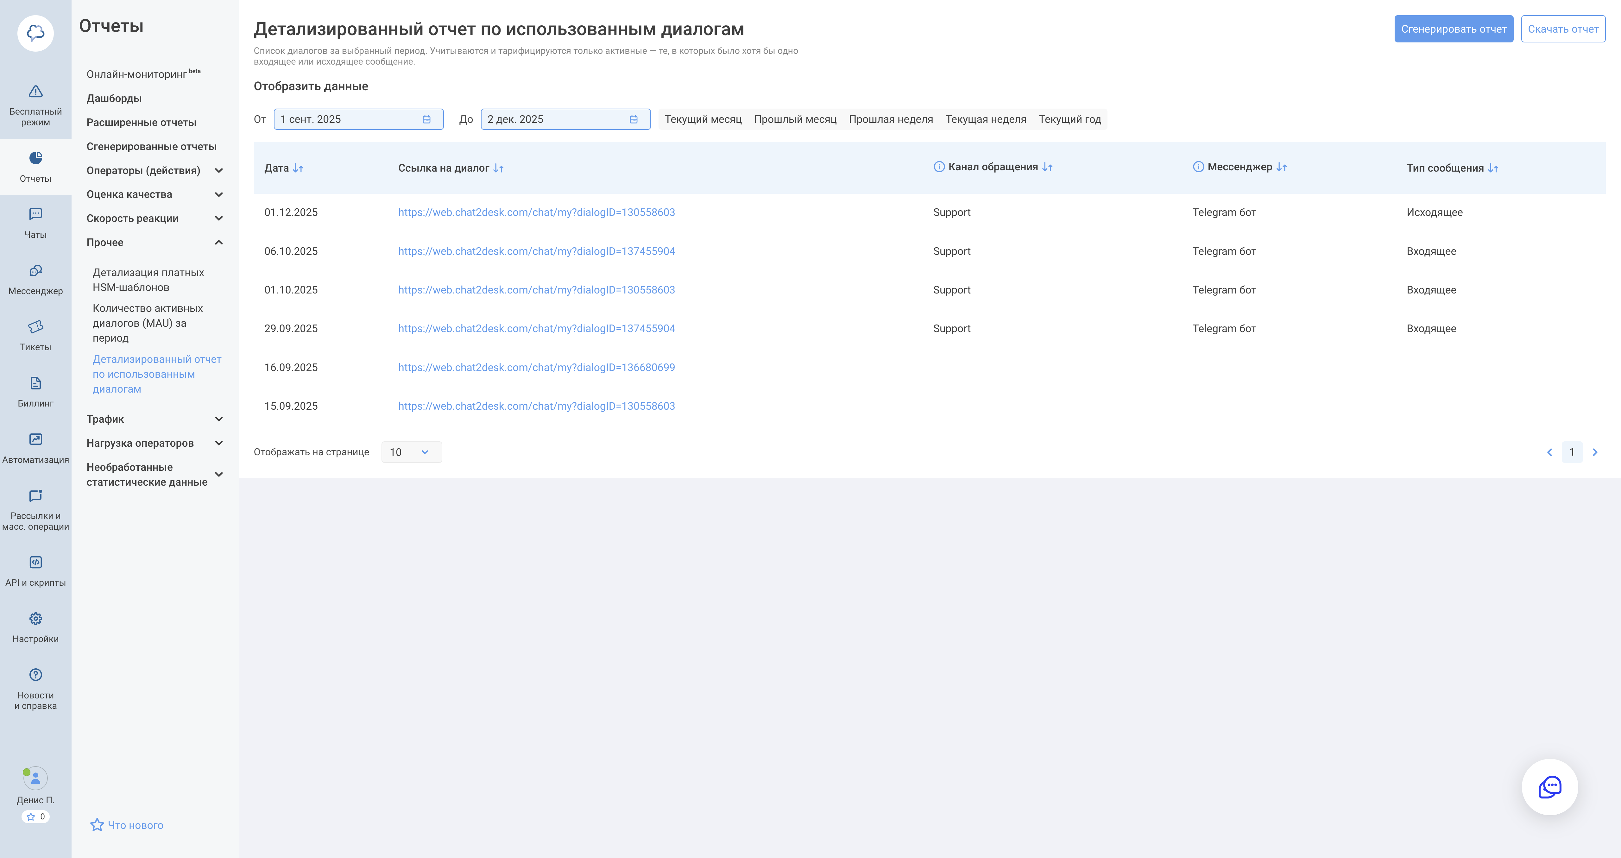
Task: Go to Billing section icon
Action: click(35, 383)
